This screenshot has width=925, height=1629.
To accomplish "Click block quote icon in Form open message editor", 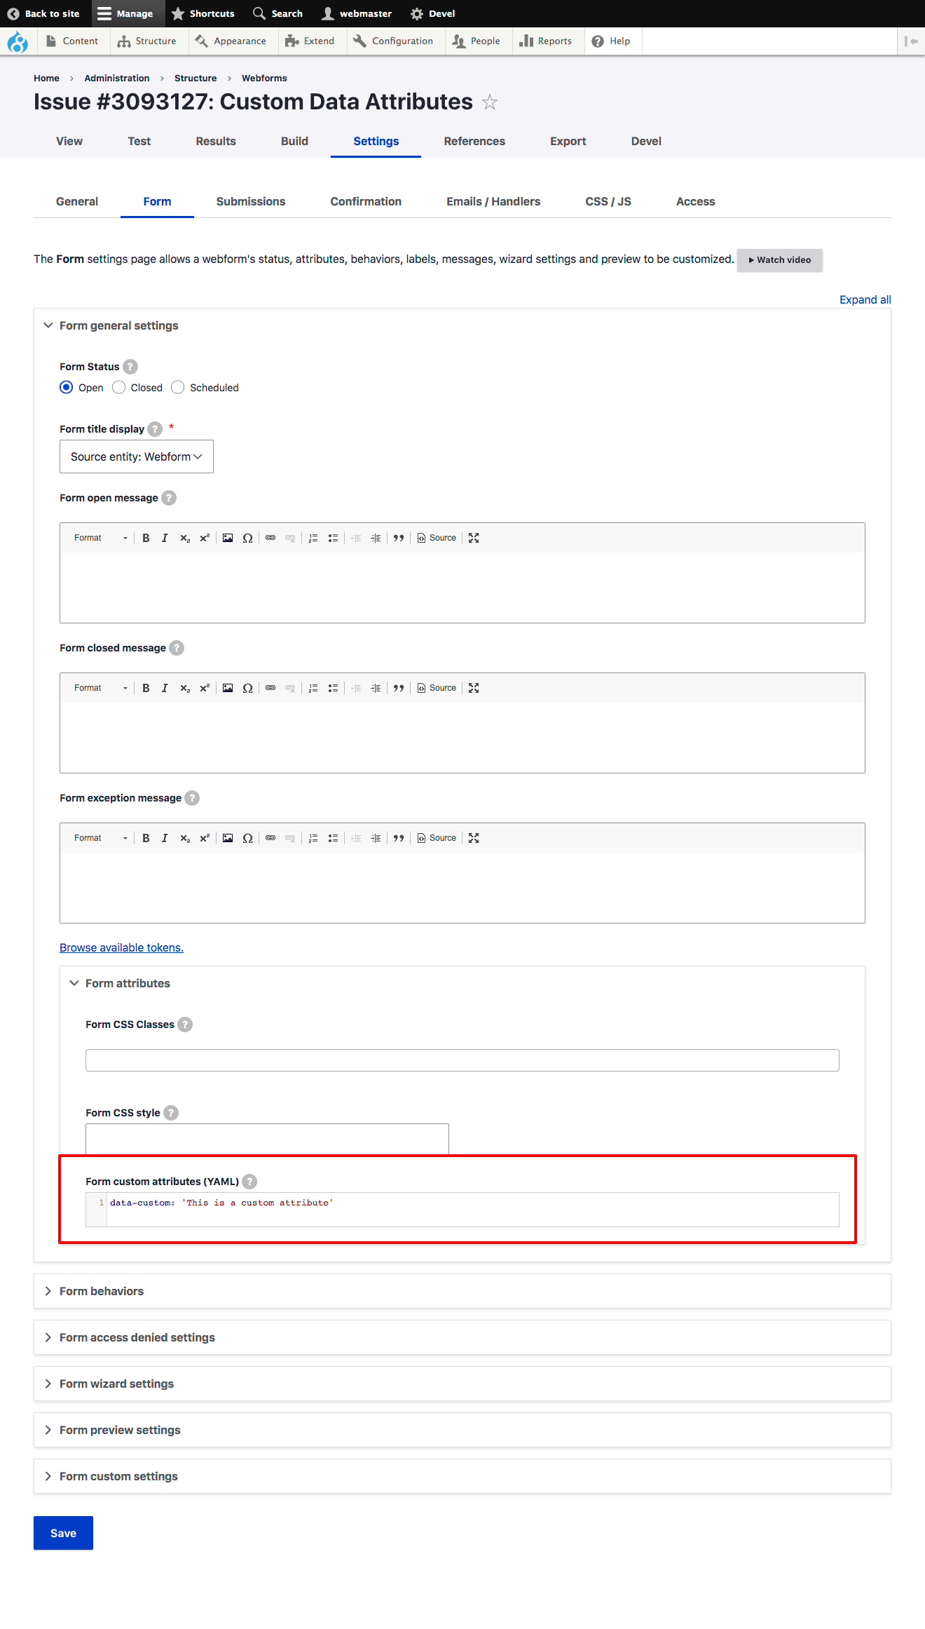I will point(399,538).
